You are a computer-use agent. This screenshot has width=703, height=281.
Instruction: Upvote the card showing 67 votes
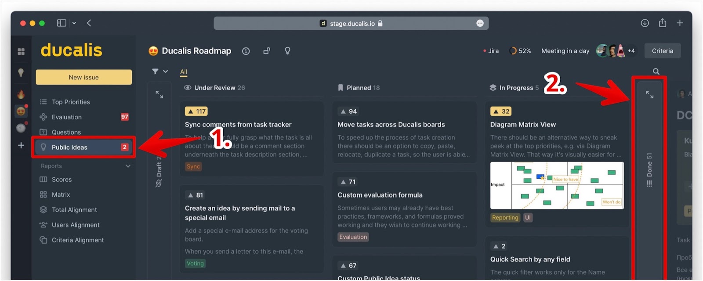tap(348, 266)
